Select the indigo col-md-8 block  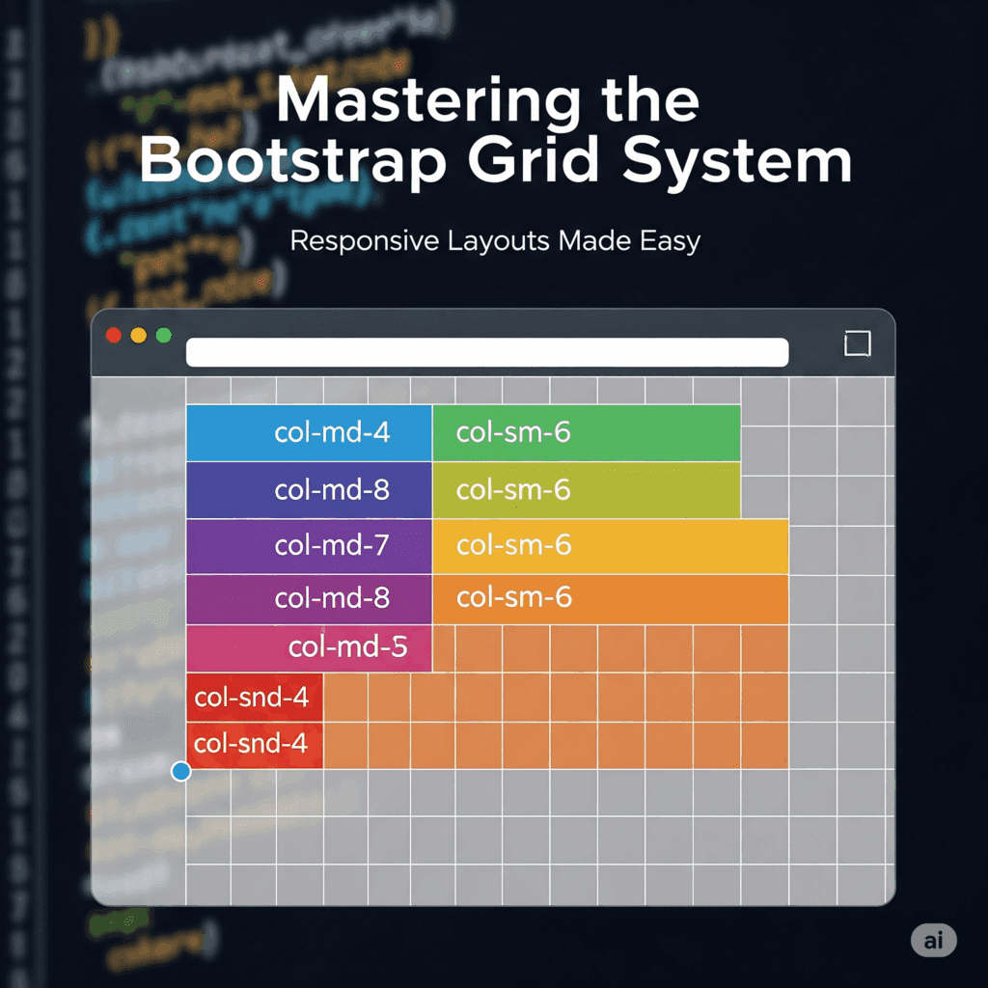click(x=309, y=490)
